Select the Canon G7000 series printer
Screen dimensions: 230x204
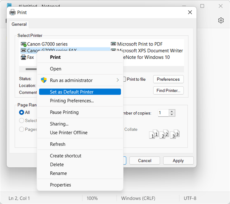[x=44, y=44]
